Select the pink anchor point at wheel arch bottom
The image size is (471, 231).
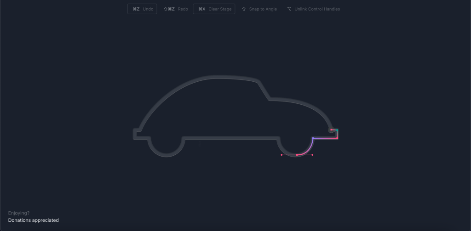[297, 155]
